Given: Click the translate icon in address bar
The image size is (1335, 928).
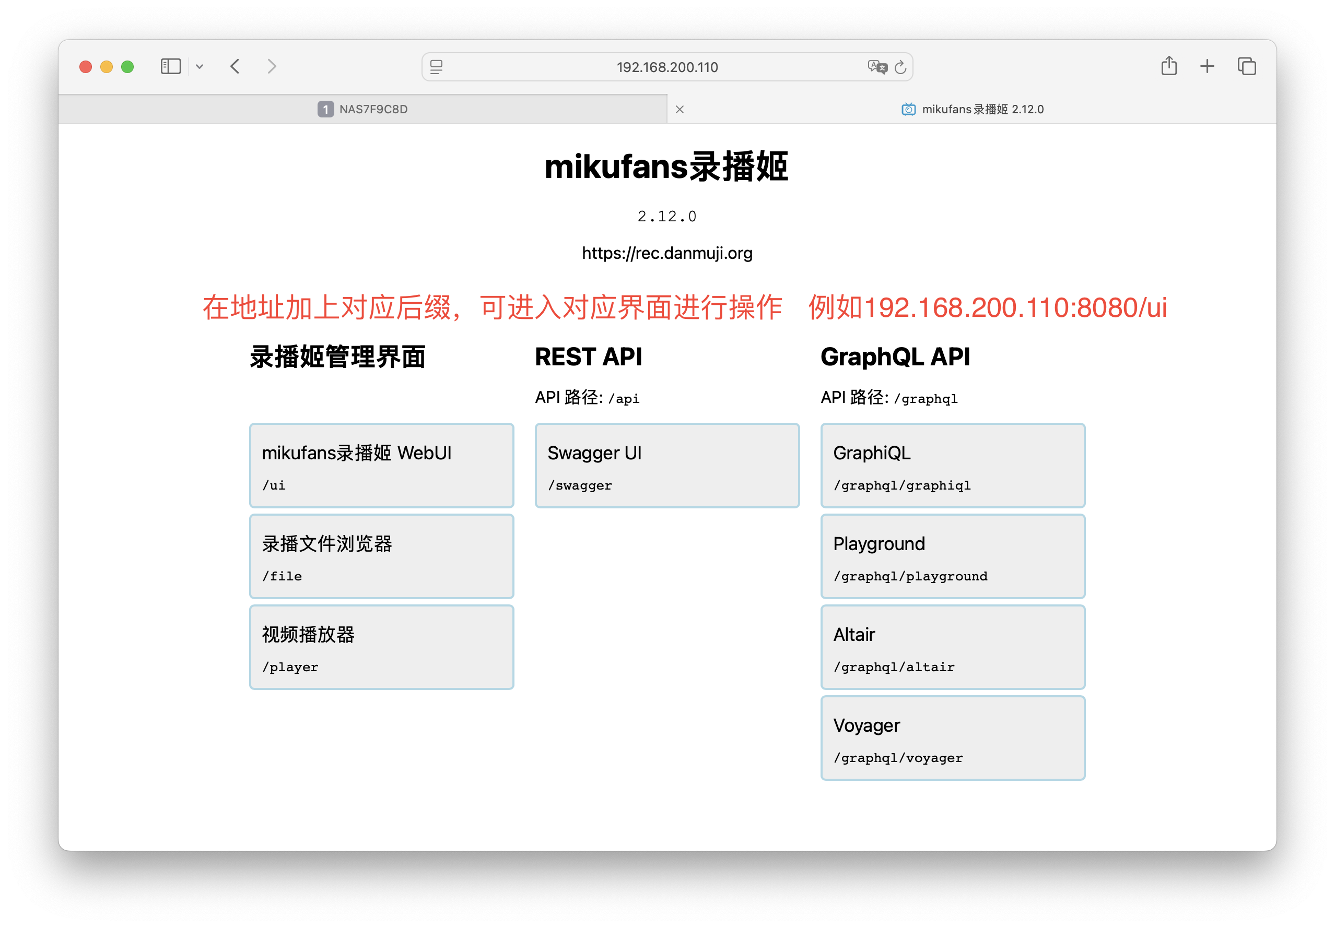Looking at the screenshot, I should 877,67.
